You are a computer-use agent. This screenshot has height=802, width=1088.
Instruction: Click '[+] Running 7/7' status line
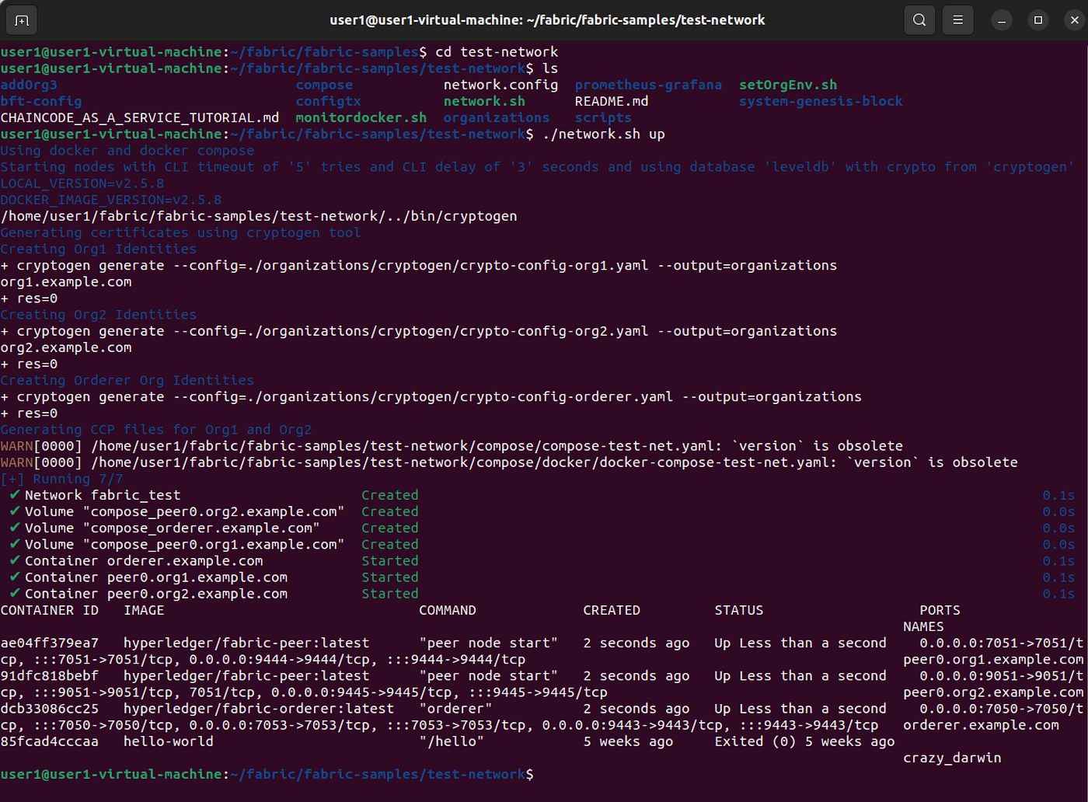(x=61, y=479)
